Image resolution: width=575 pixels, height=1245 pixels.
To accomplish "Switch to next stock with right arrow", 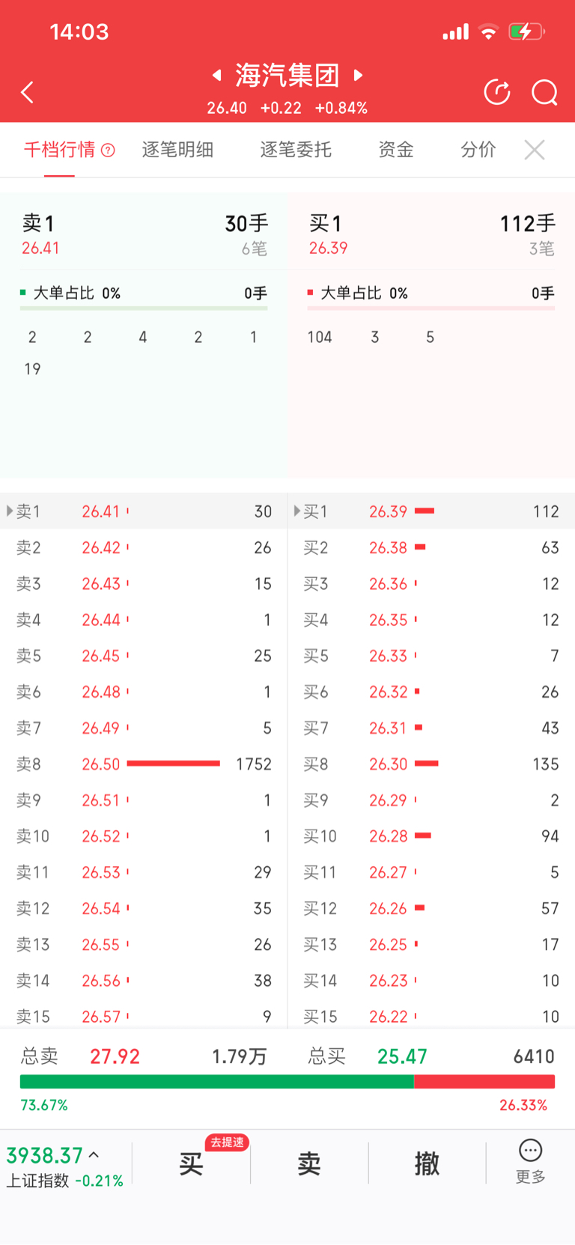I will 359,75.
